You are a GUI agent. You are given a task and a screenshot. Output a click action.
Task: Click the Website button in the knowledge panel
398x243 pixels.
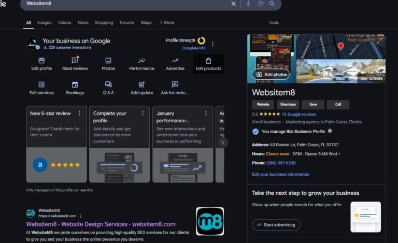click(x=263, y=105)
